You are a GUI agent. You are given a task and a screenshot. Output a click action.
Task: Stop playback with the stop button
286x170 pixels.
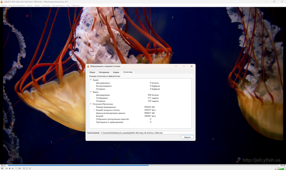(x=9, y=168)
